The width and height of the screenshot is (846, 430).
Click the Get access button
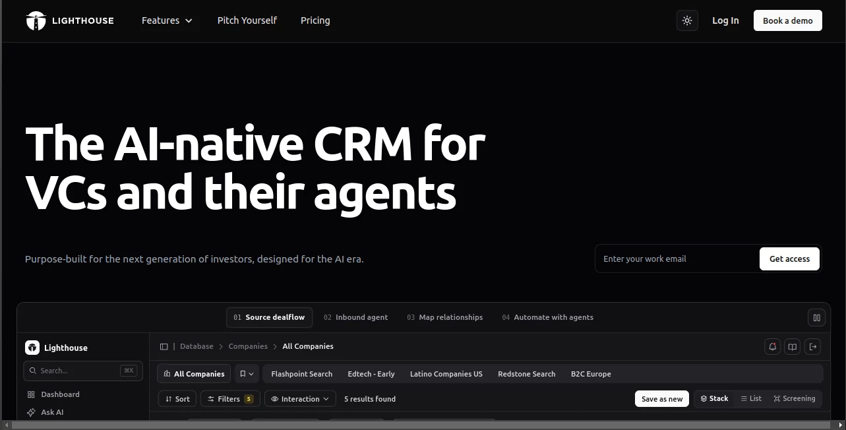[789, 259]
